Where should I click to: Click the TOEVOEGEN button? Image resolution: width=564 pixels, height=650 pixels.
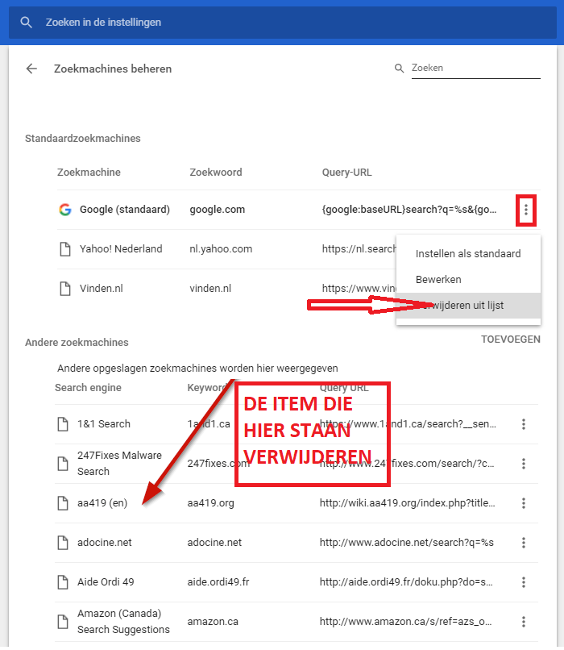[x=511, y=340]
